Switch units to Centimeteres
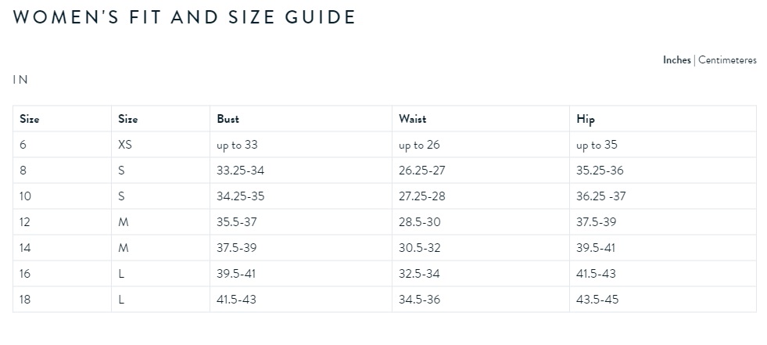The width and height of the screenshot is (767, 345). (727, 60)
